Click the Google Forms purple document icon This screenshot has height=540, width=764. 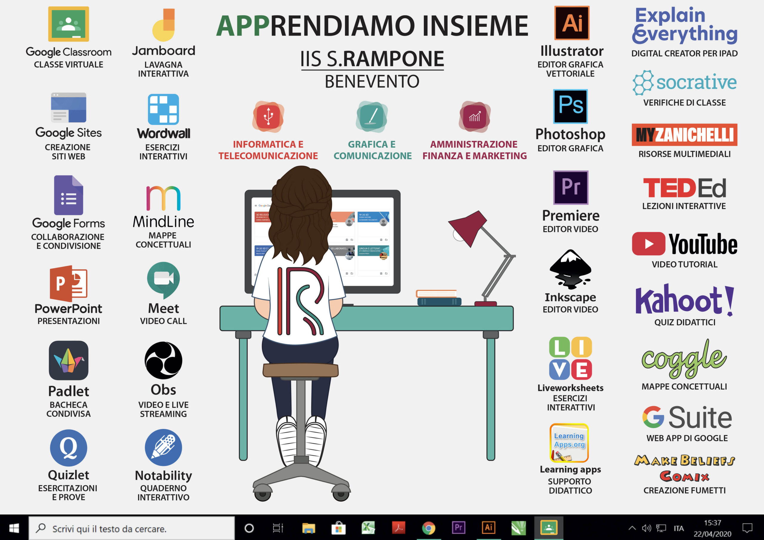tap(69, 195)
